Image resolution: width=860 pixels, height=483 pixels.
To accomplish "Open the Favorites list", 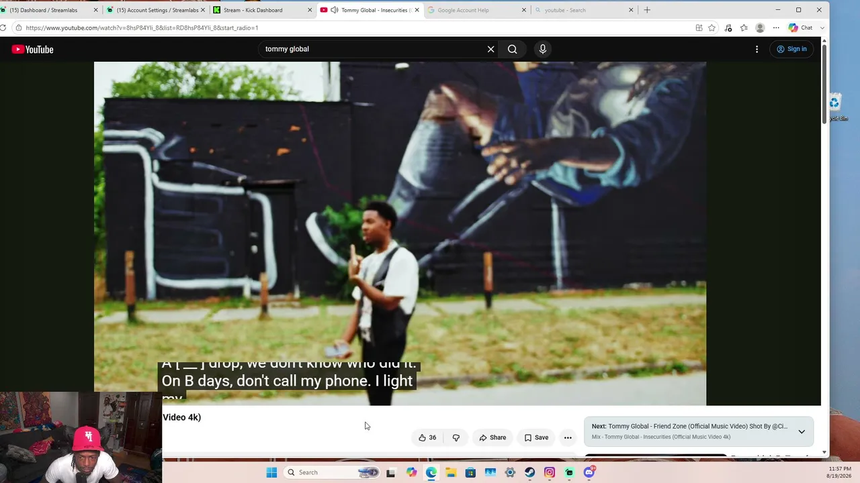I will tap(744, 28).
